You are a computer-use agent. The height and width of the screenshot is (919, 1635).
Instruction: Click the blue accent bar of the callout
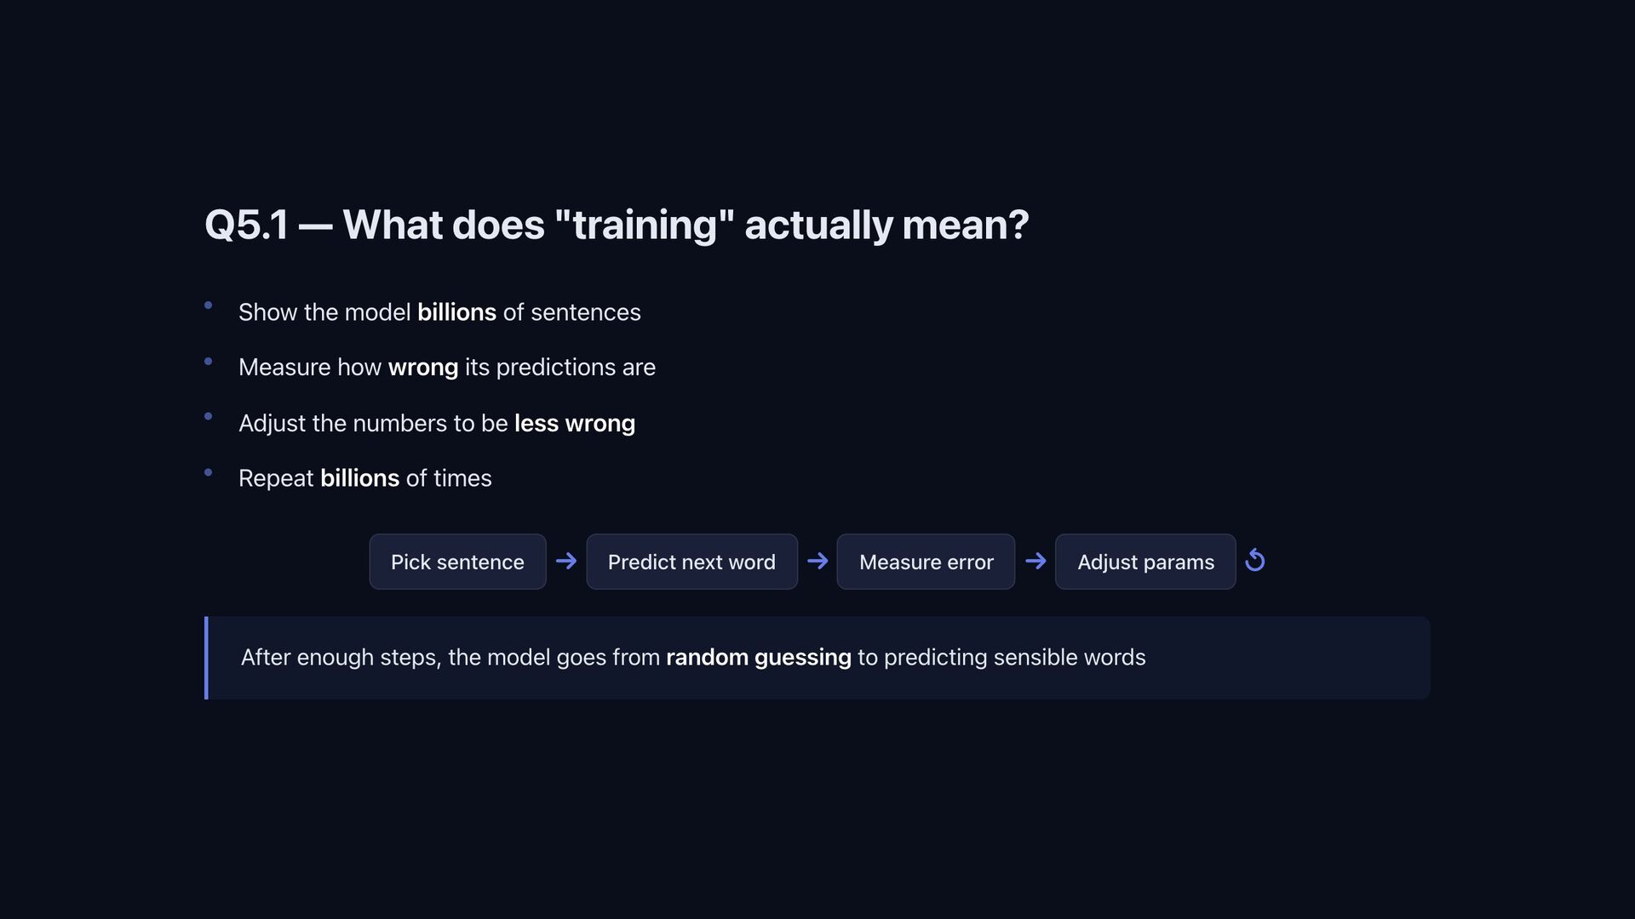[x=206, y=658]
